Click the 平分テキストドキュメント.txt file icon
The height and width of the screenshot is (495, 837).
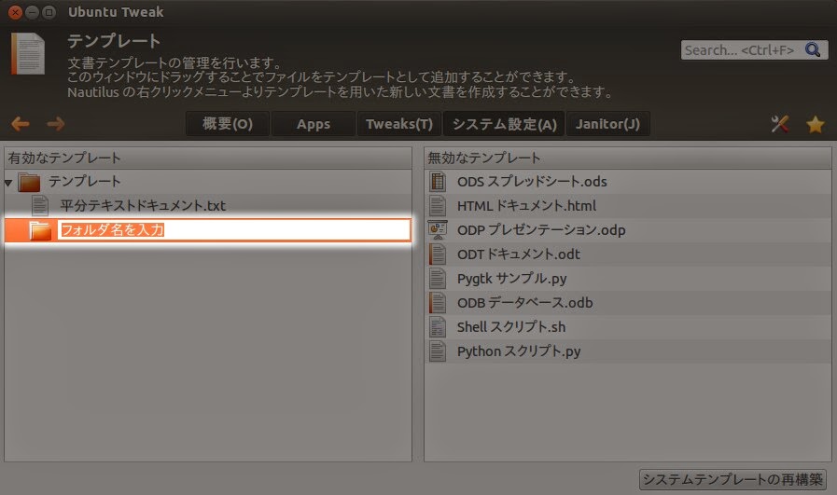(x=40, y=205)
